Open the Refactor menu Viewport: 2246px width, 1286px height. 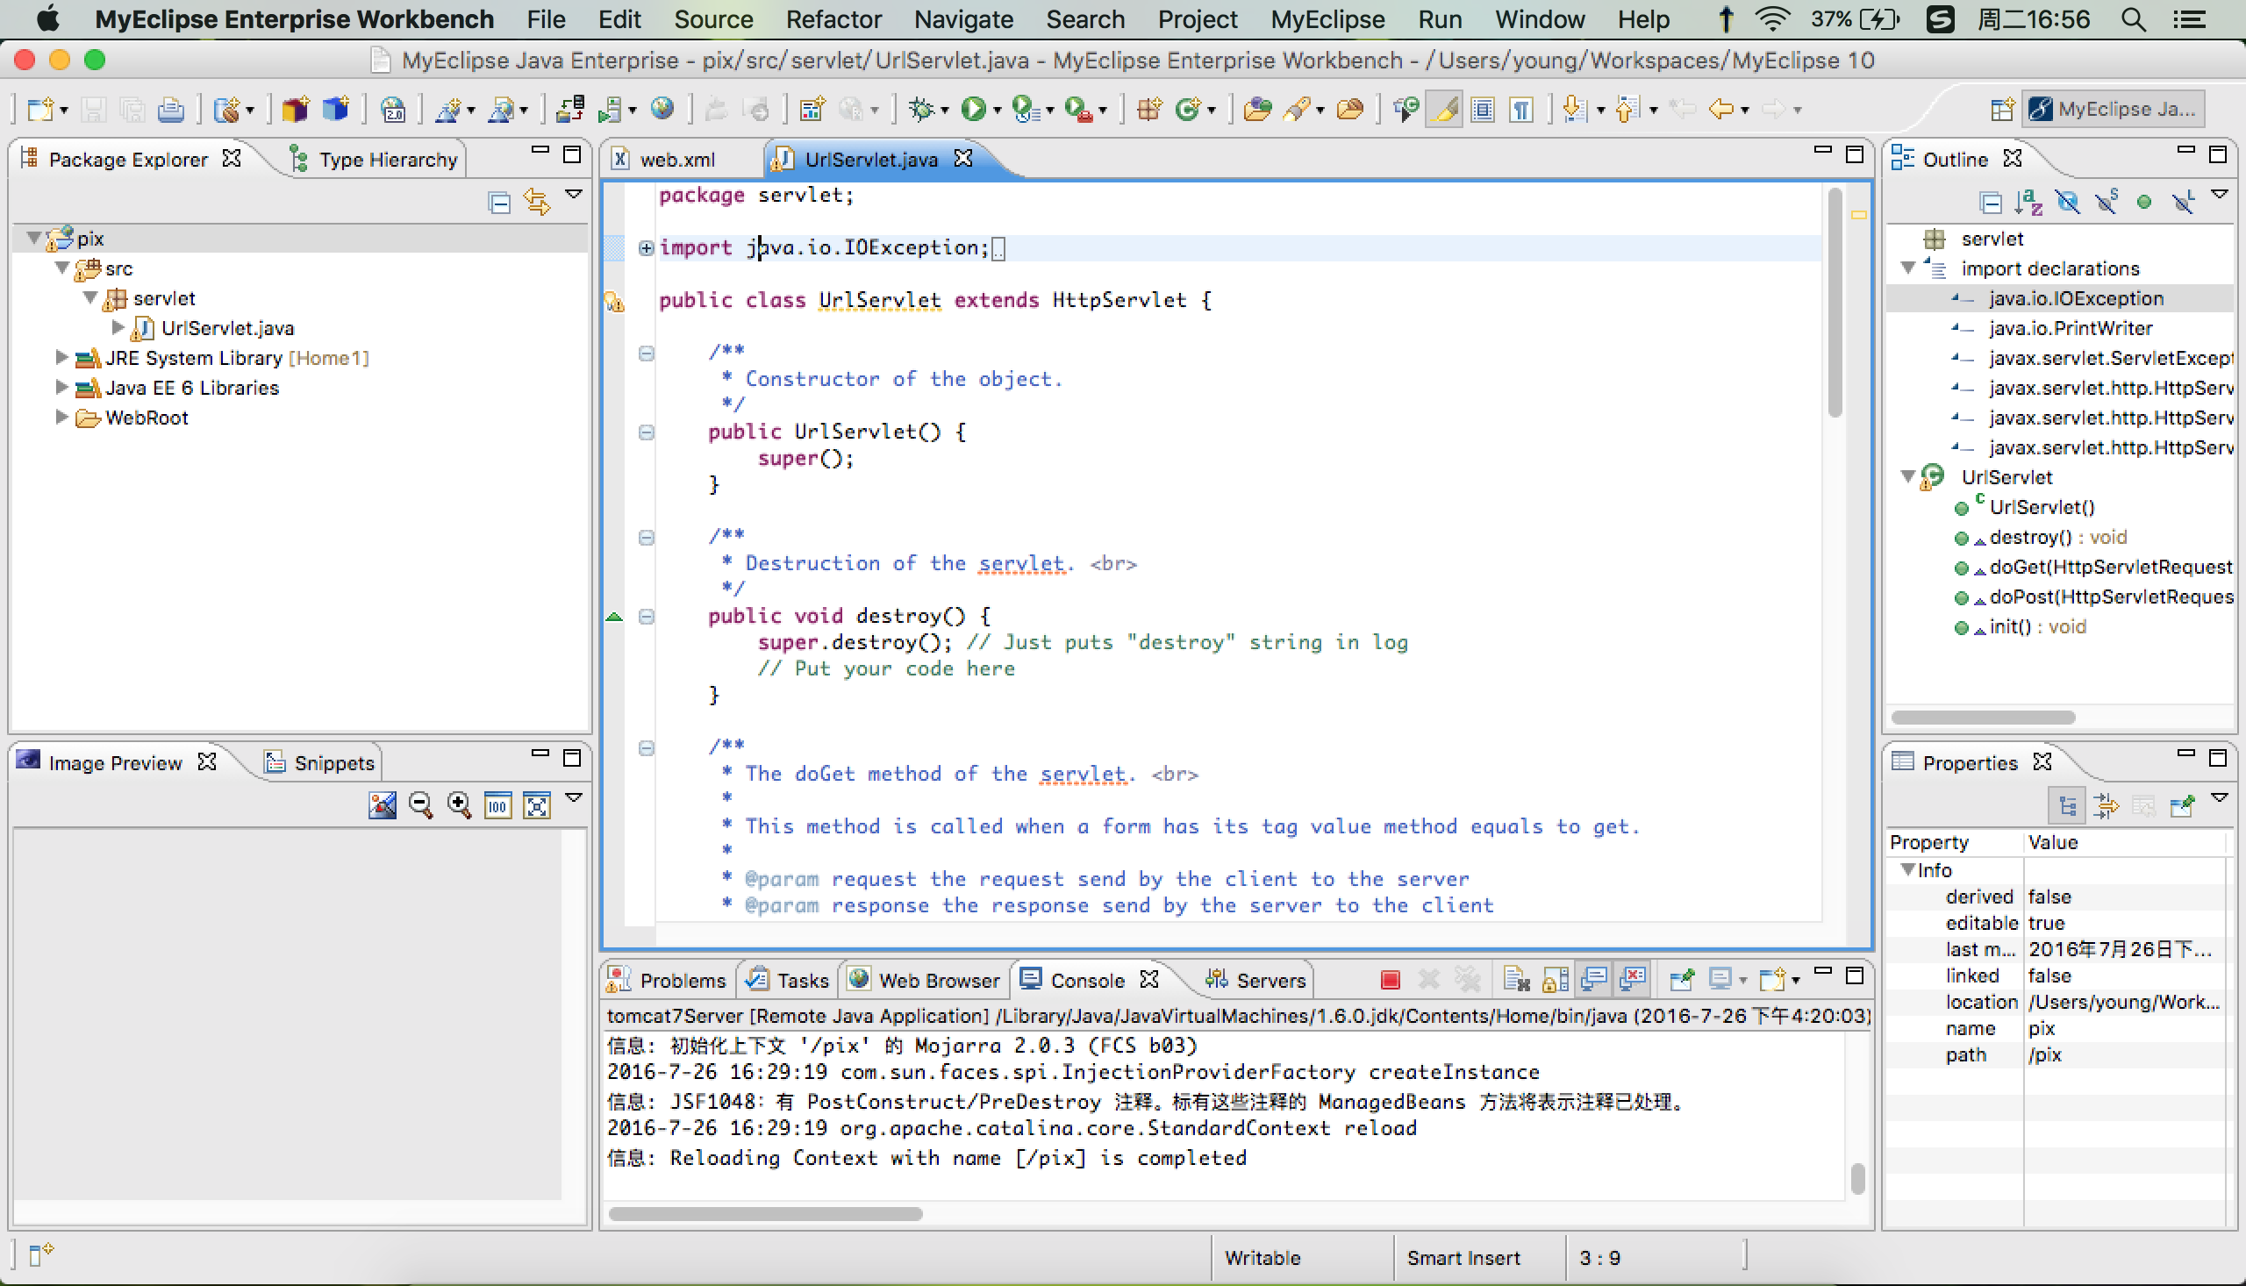coord(833,19)
